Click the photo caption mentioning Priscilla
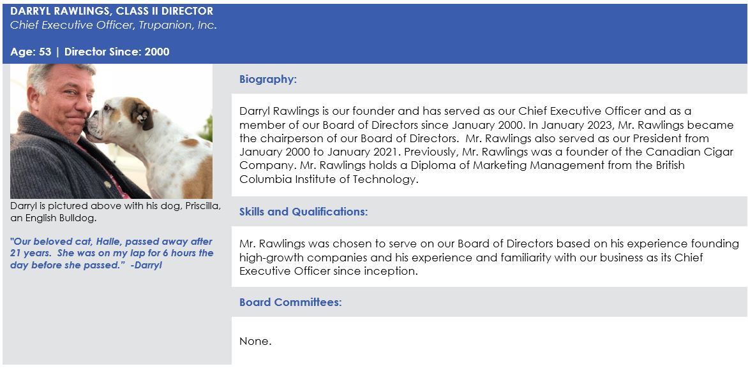748x371 pixels. 116,206
